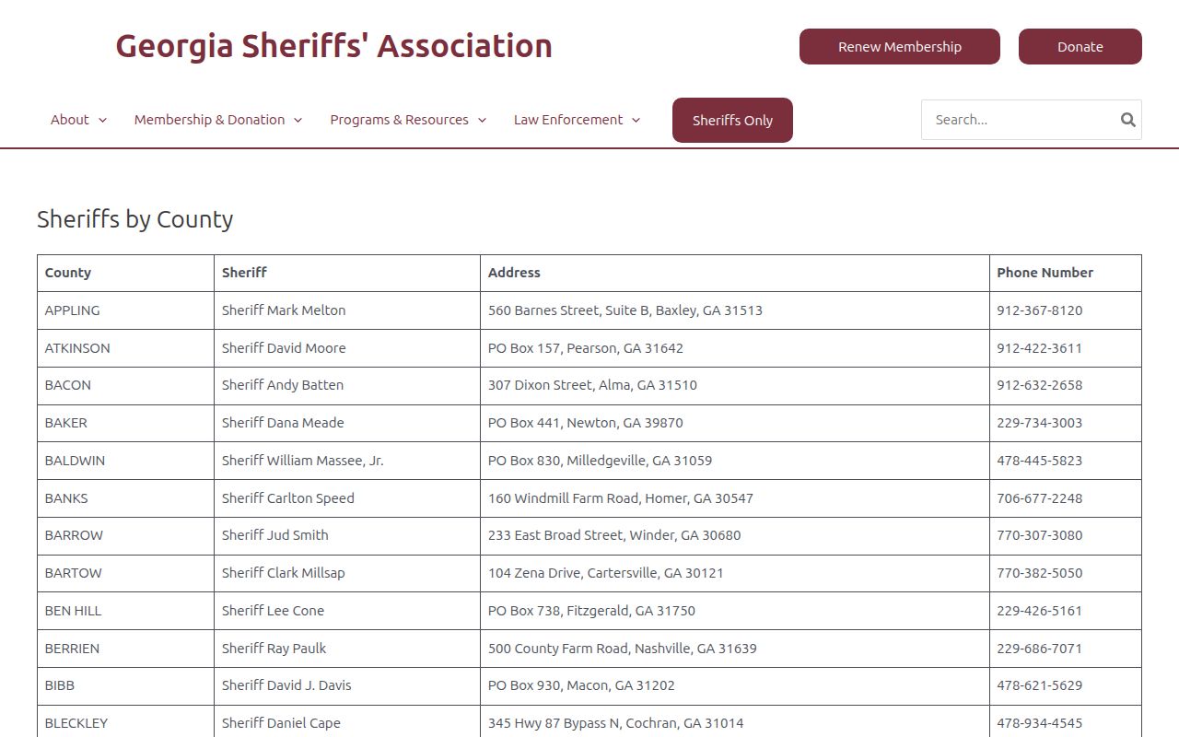Select the BEN HILL county cell
Screen dimensions: 1179x737
coord(126,611)
